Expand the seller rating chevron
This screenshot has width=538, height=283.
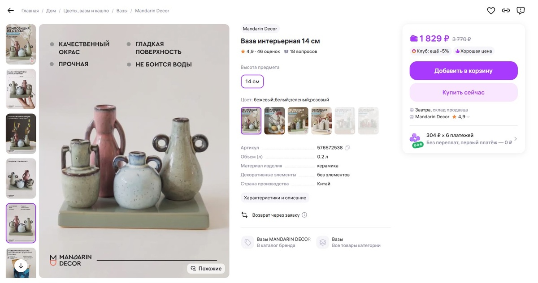tap(469, 117)
